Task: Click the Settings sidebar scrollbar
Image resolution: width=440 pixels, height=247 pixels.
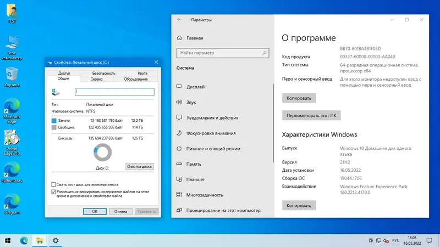Action: pos(273,123)
